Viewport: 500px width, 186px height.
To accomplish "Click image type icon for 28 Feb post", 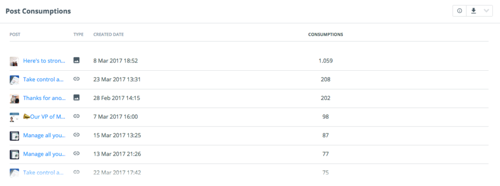I will click(76, 98).
